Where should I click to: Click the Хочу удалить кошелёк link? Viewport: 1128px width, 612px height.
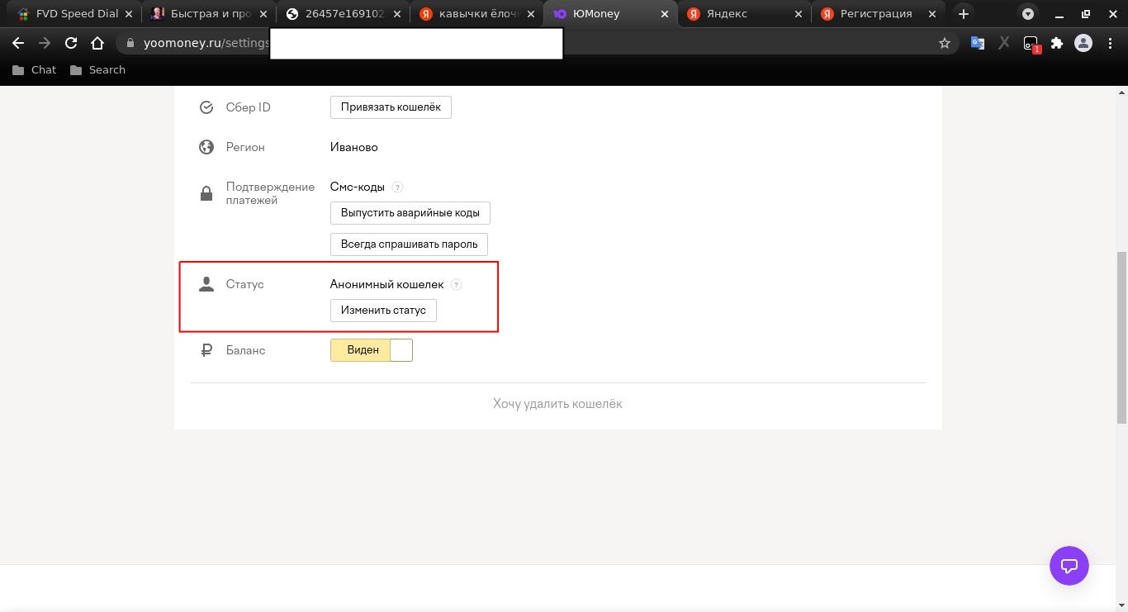pos(557,404)
